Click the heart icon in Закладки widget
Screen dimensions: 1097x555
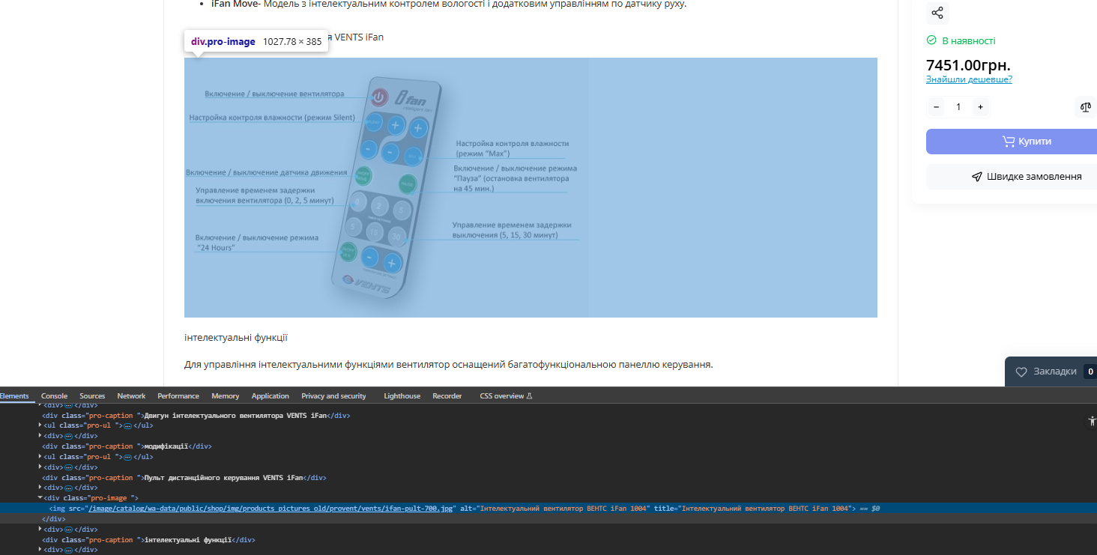(x=1021, y=371)
